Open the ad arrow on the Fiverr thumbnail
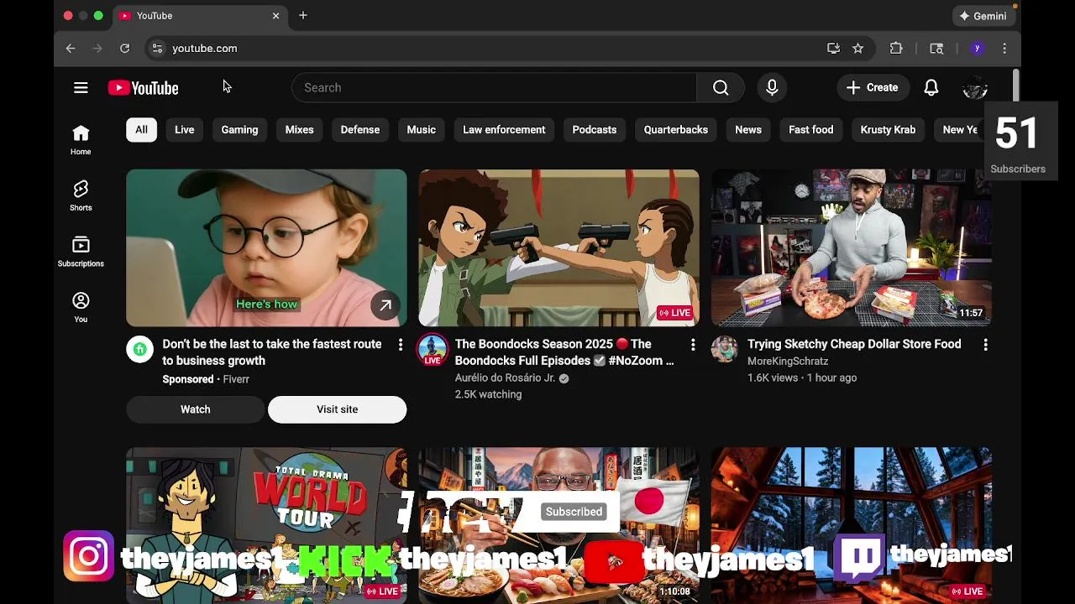Image resolution: width=1075 pixels, height=604 pixels. point(385,306)
